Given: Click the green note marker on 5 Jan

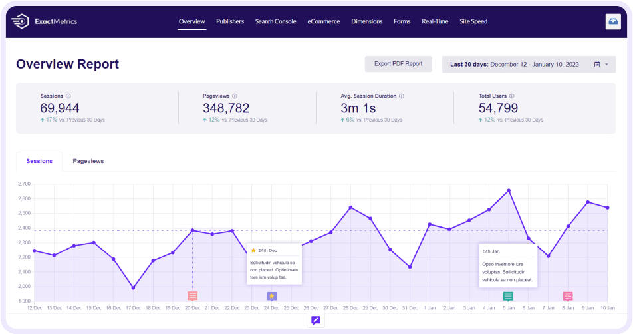Looking at the screenshot, I should pyautogui.click(x=508, y=296).
